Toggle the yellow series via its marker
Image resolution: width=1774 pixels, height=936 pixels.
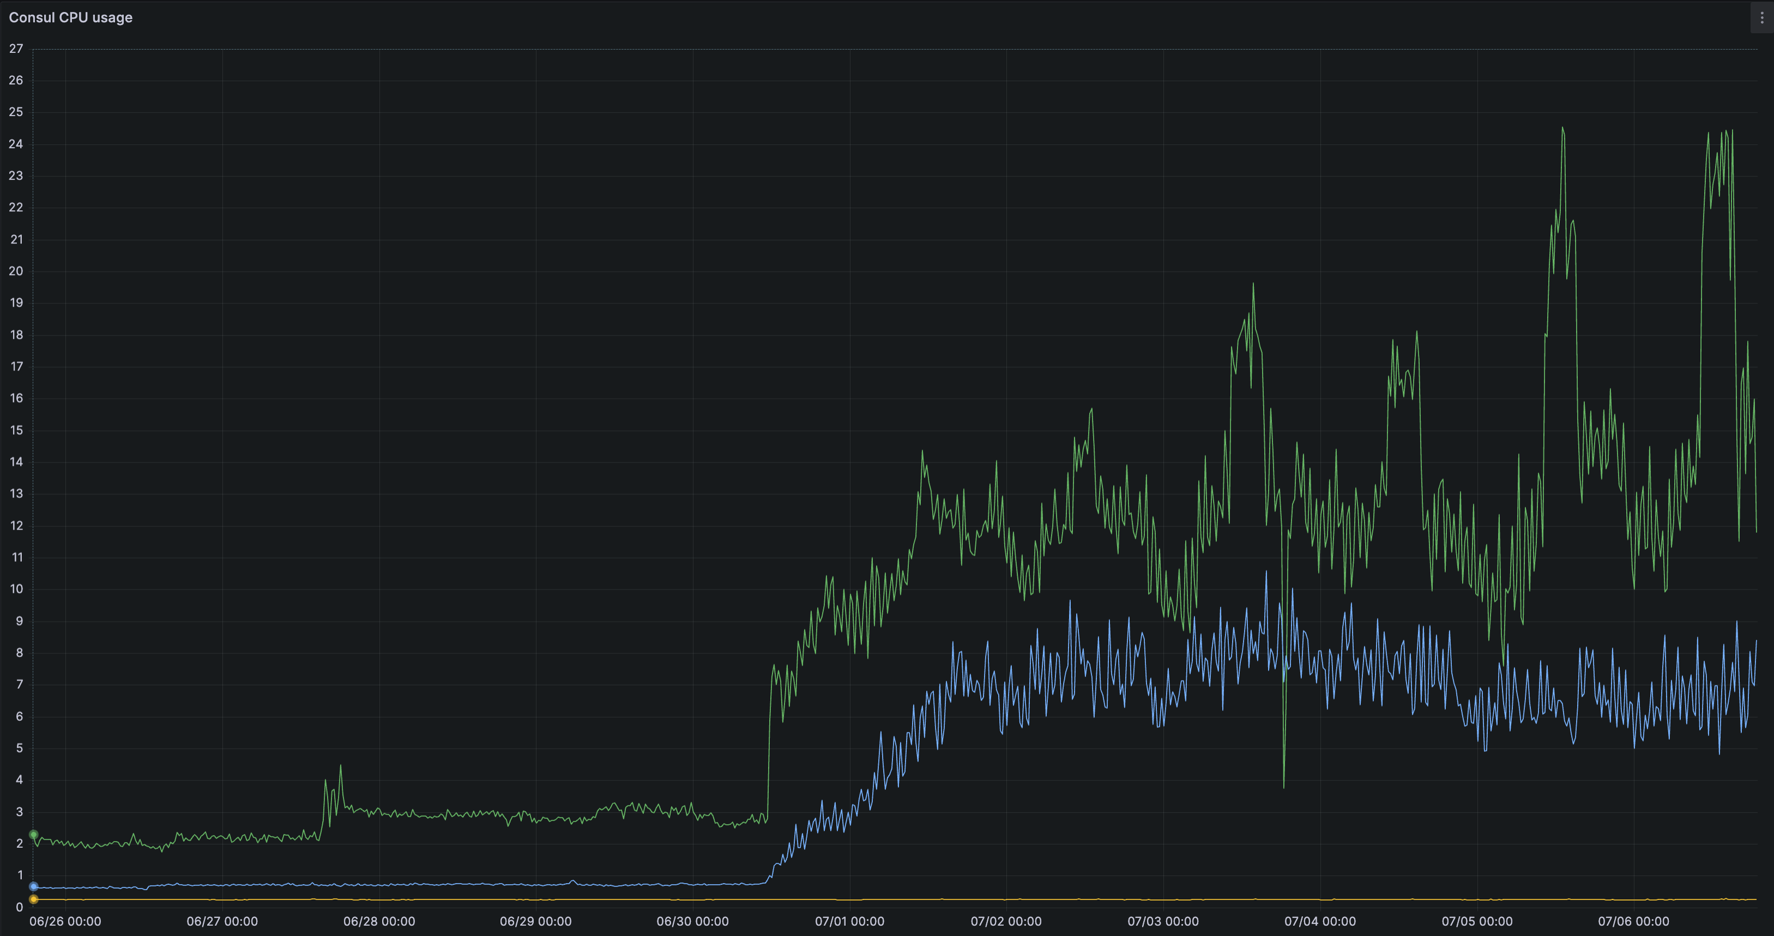33,899
